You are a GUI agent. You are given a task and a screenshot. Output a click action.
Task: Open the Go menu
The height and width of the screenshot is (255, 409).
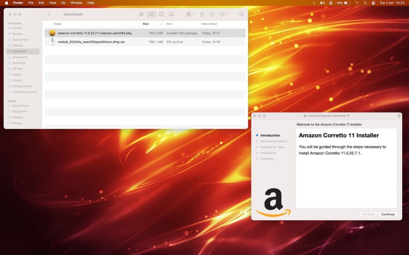coord(64,3)
